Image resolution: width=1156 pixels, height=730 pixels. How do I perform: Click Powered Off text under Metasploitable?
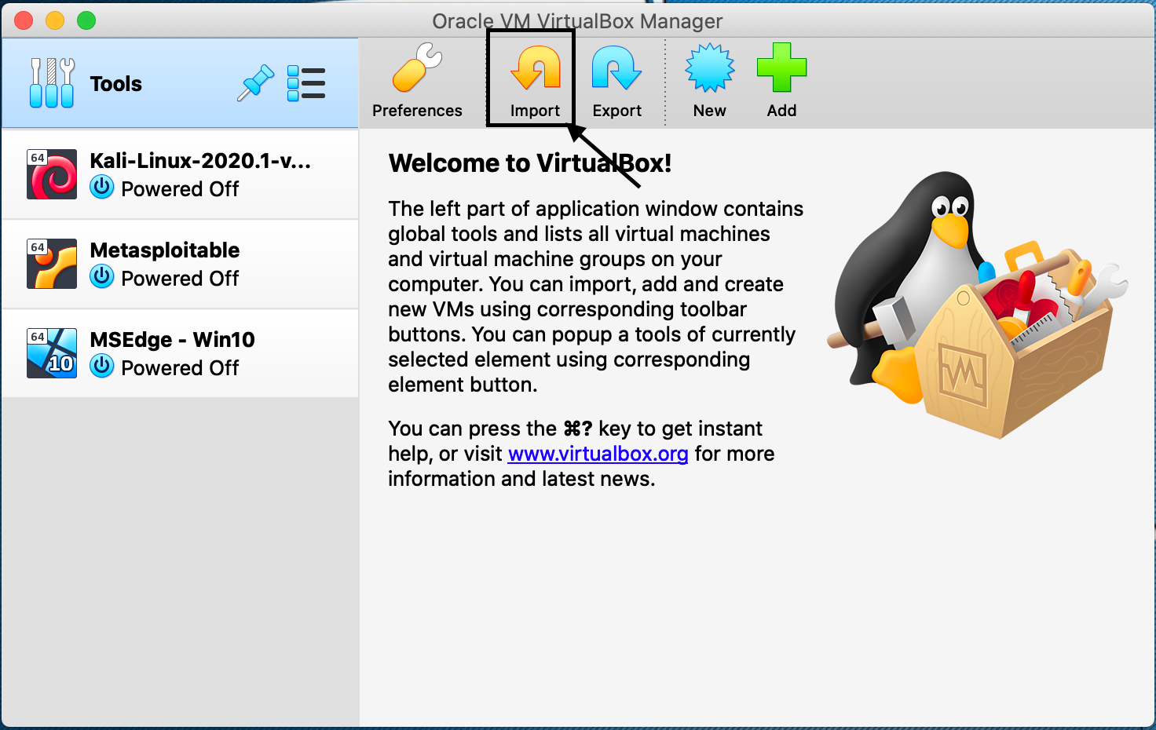[x=180, y=279]
